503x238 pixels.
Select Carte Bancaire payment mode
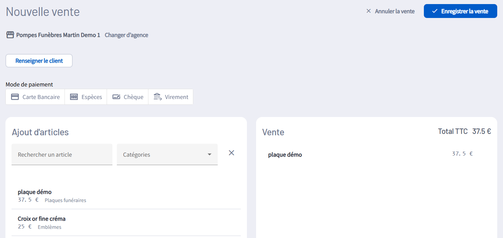click(x=35, y=97)
